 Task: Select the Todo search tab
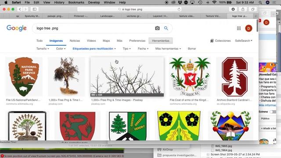point(40,41)
